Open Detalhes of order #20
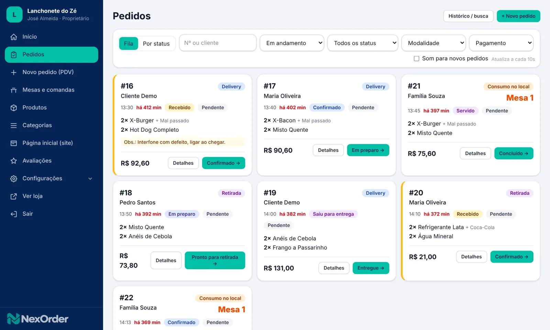The height and width of the screenshot is (330, 550). [472, 257]
